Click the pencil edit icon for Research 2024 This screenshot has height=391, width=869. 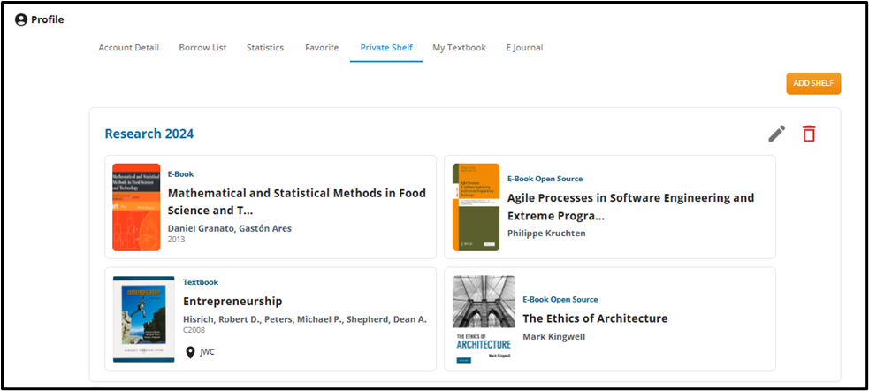coord(776,134)
